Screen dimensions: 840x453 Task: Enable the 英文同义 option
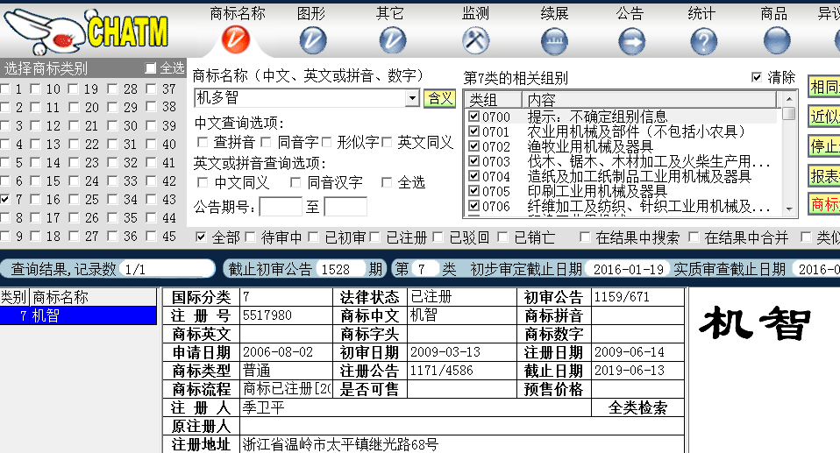point(387,142)
